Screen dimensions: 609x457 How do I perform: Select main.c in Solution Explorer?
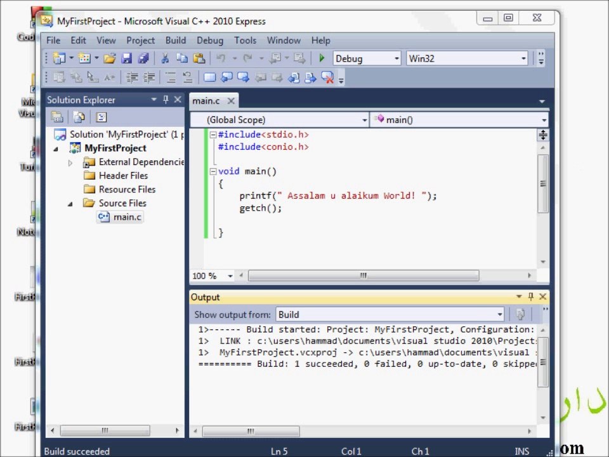120,217
